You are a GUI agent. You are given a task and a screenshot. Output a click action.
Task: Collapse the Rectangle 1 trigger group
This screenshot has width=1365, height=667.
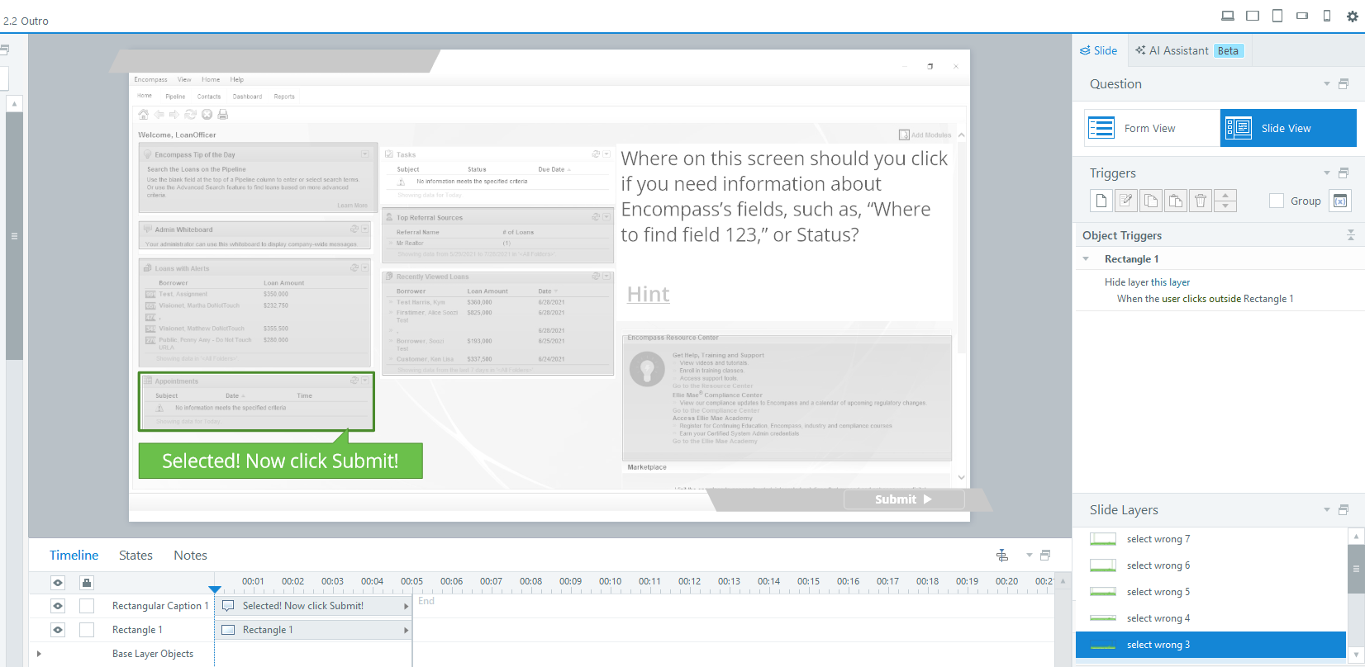1086,259
